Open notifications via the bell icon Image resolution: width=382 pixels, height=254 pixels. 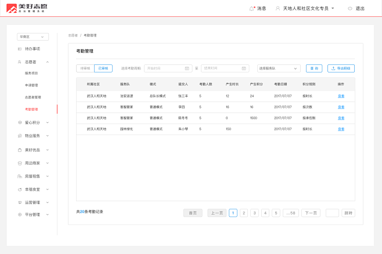point(251,9)
